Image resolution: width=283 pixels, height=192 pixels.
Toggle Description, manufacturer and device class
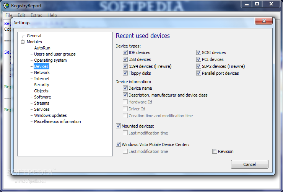pos(125,95)
